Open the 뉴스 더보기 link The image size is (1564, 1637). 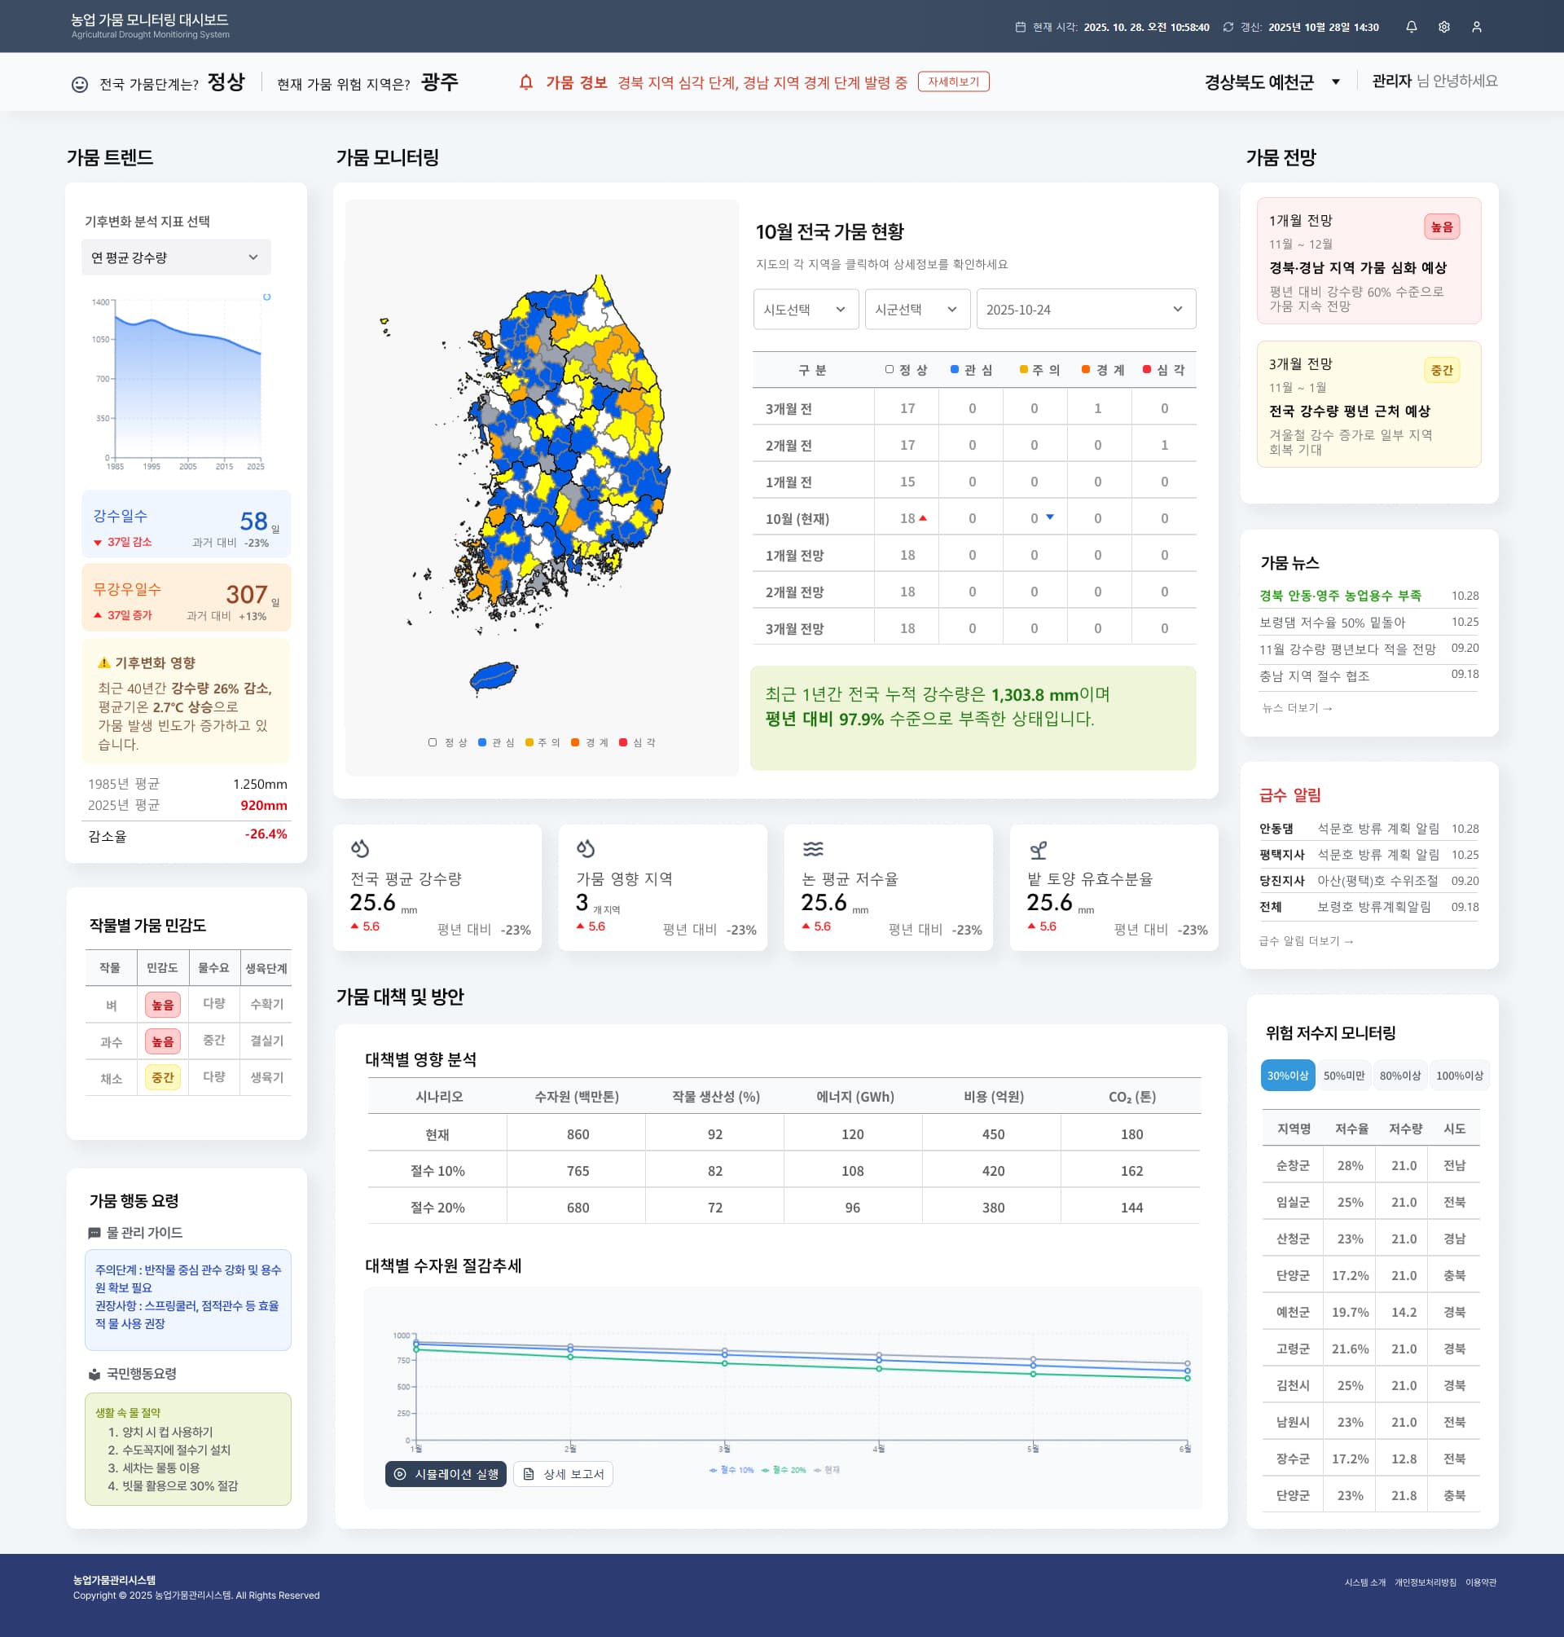1296,707
